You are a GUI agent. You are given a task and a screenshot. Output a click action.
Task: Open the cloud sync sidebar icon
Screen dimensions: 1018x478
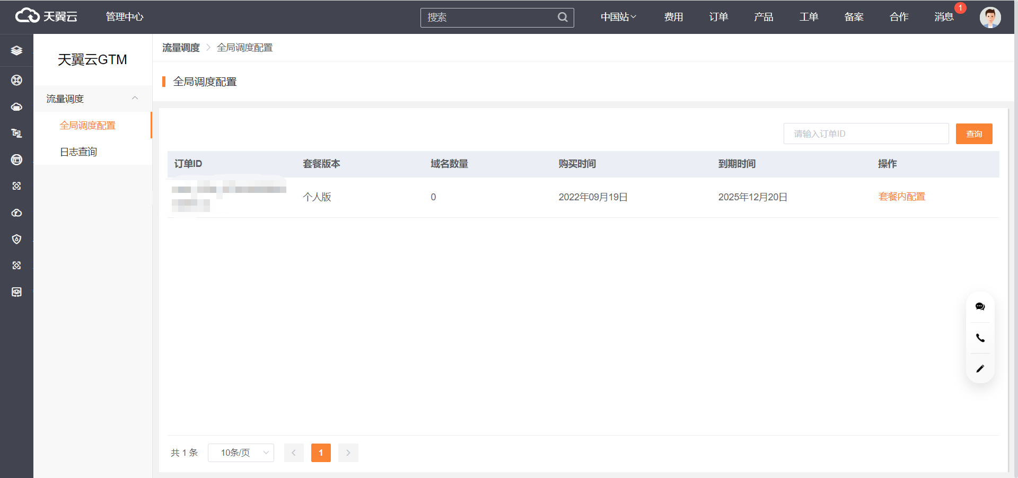16,213
